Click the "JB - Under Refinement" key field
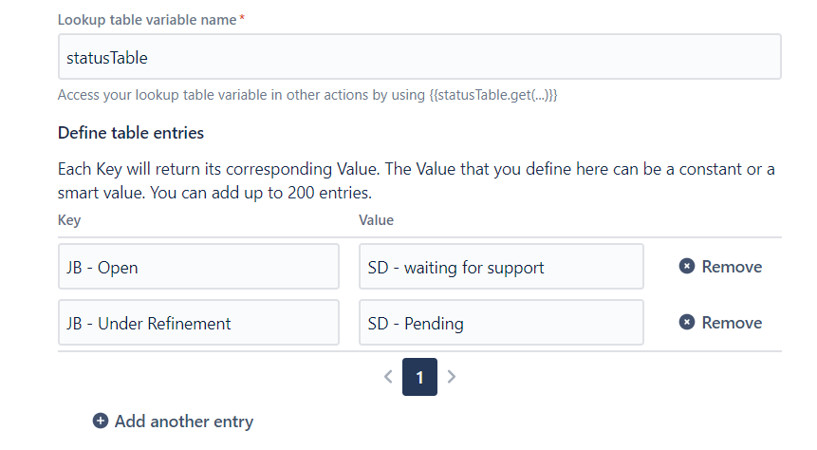Image resolution: width=817 pixels, height=450 pixels. click(x=198, y=323)
